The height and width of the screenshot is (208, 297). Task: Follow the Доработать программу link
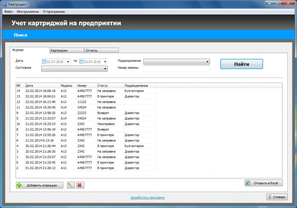[x=147, y=198]
